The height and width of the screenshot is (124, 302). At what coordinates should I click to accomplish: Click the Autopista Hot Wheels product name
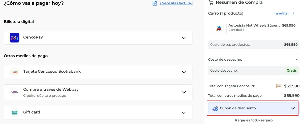pyautogui.click(x=254, y=25)
